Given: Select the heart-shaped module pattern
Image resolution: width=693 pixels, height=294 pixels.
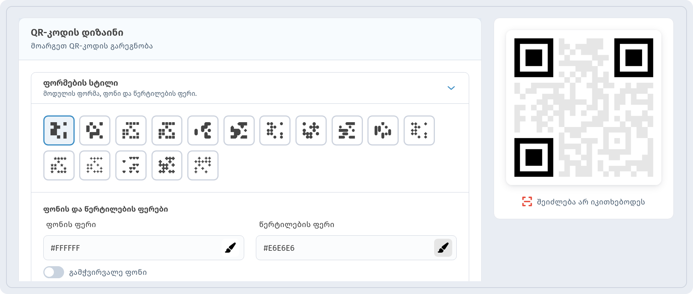Looking at the screenshot, I should click(131, 165).
